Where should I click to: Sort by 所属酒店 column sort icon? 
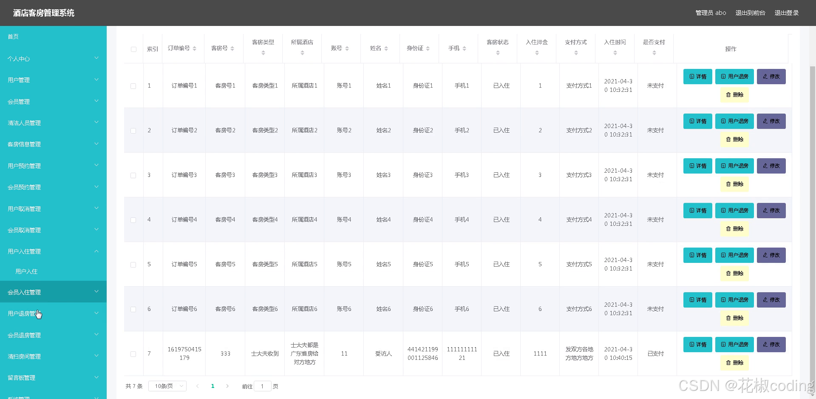click(x=302, y=53)
